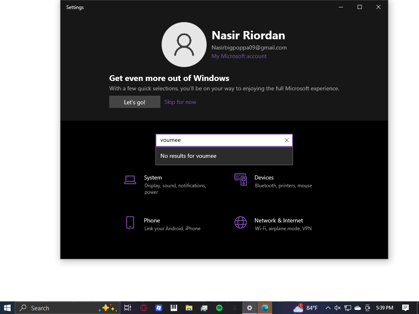Open the network connection tray icon
Image resolution: width=419 pixels, height=314 pixels.
point(348,308)
